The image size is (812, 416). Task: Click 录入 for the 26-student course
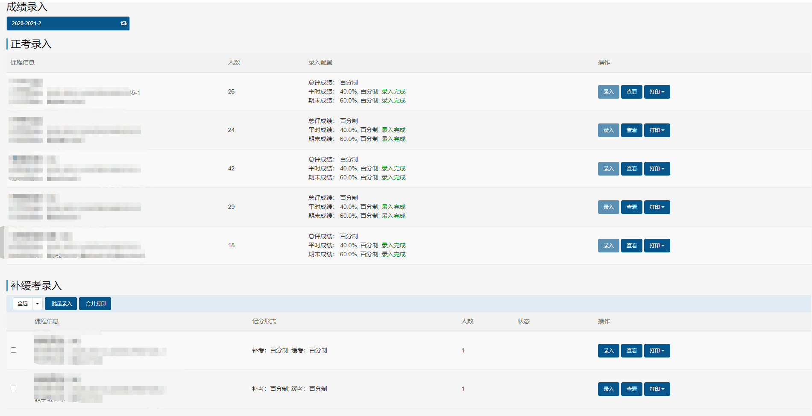tap(608, 92)
